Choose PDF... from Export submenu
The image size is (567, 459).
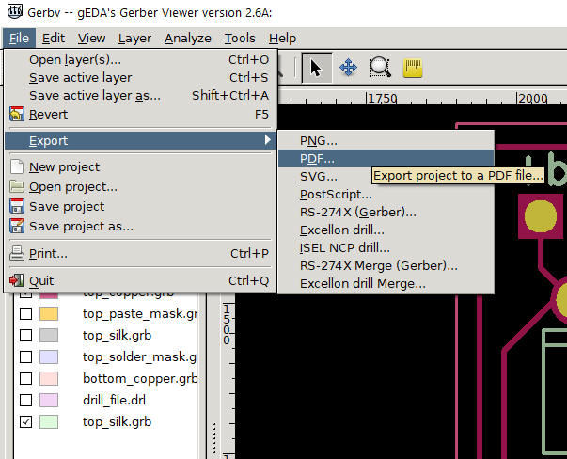point(317,159)
